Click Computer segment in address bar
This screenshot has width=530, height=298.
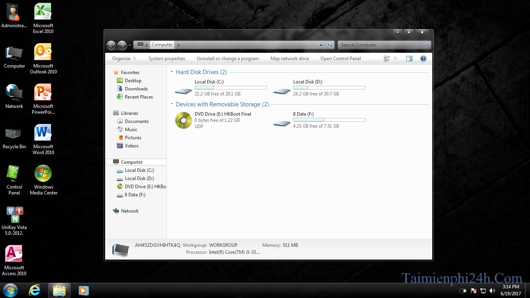(x=162, y=45)
